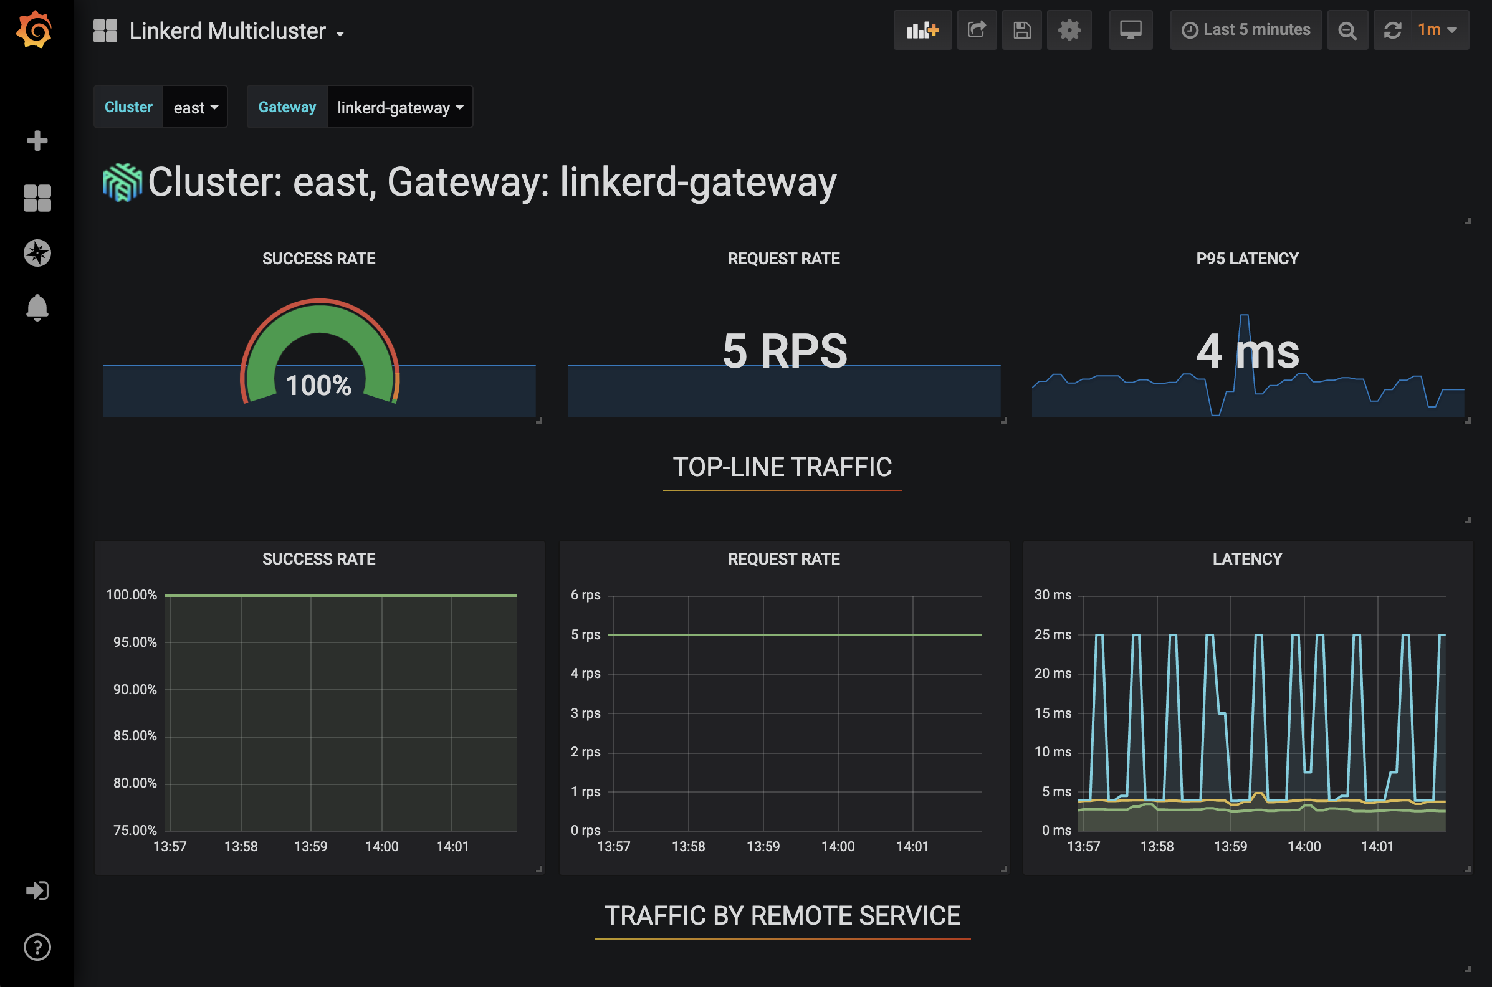This screenshot has width=1492, height=987.
Task: Enable cycle view mode with the TV icon
Action: (x=1130, y=29)
